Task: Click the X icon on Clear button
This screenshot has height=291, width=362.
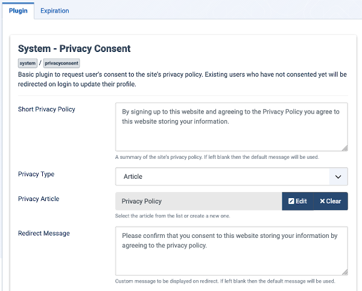Action: tap(322, 201)
